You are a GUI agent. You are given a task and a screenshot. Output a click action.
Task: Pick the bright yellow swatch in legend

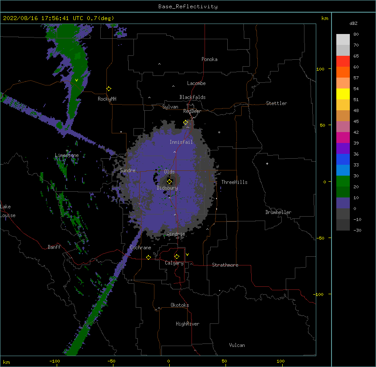pyautogui.click(x=343, y=94)
